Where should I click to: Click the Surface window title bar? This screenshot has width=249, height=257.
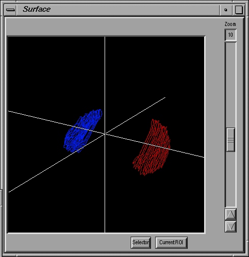click(x=118, y=10)
